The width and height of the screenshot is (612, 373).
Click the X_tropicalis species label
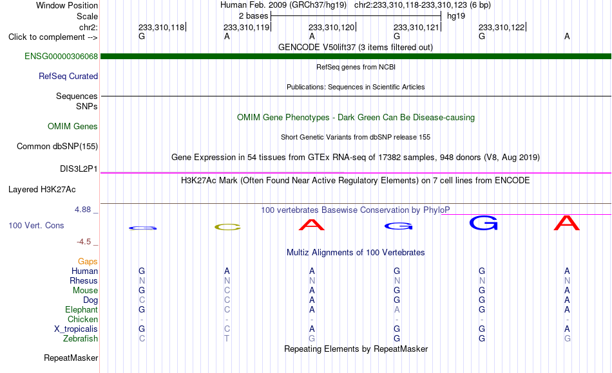(x=76, y=329)
